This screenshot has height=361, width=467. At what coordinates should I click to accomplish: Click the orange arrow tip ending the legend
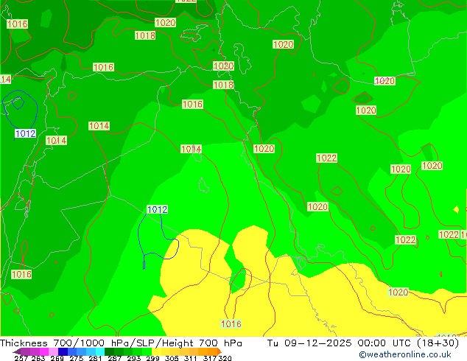click(220, 351)
